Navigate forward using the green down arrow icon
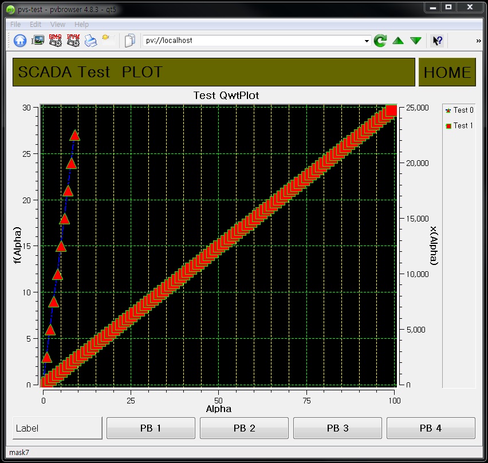The height and width of the screenshot is (463, 488). click(x=416, y=40)
